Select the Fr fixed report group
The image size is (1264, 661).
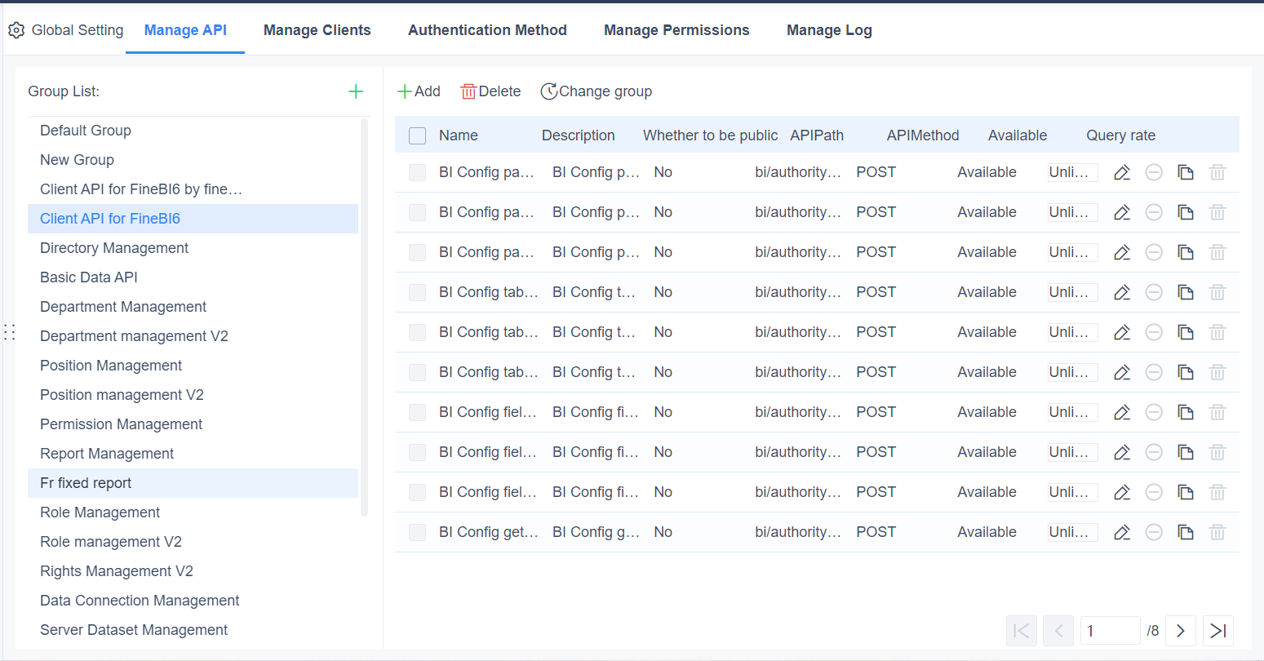pos(85,482)
